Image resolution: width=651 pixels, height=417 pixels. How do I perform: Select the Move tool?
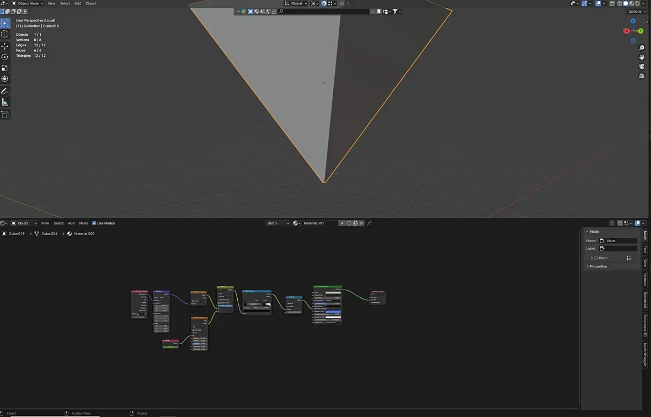pos(5,46)
